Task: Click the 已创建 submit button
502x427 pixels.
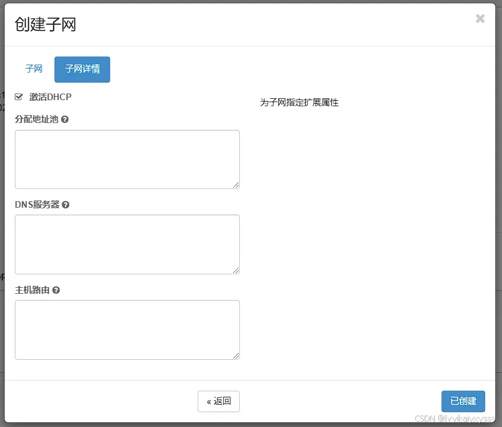Action: pyautogui.click(x=463, y=401)
